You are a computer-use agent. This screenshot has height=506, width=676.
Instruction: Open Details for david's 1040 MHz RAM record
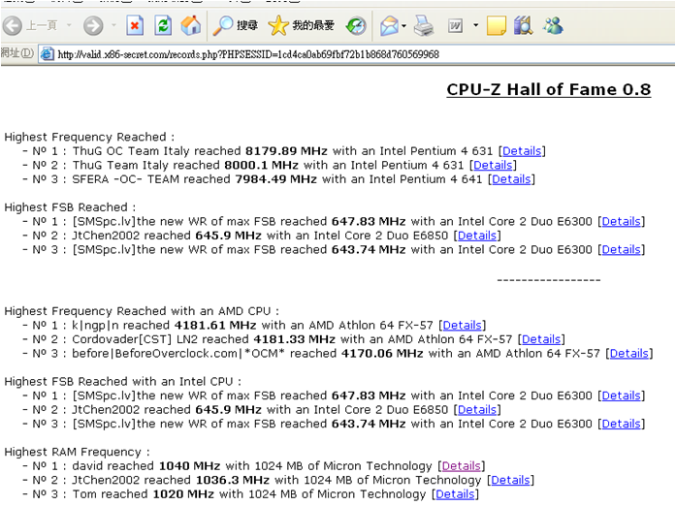pyautogui.click(x=462, y=466)
